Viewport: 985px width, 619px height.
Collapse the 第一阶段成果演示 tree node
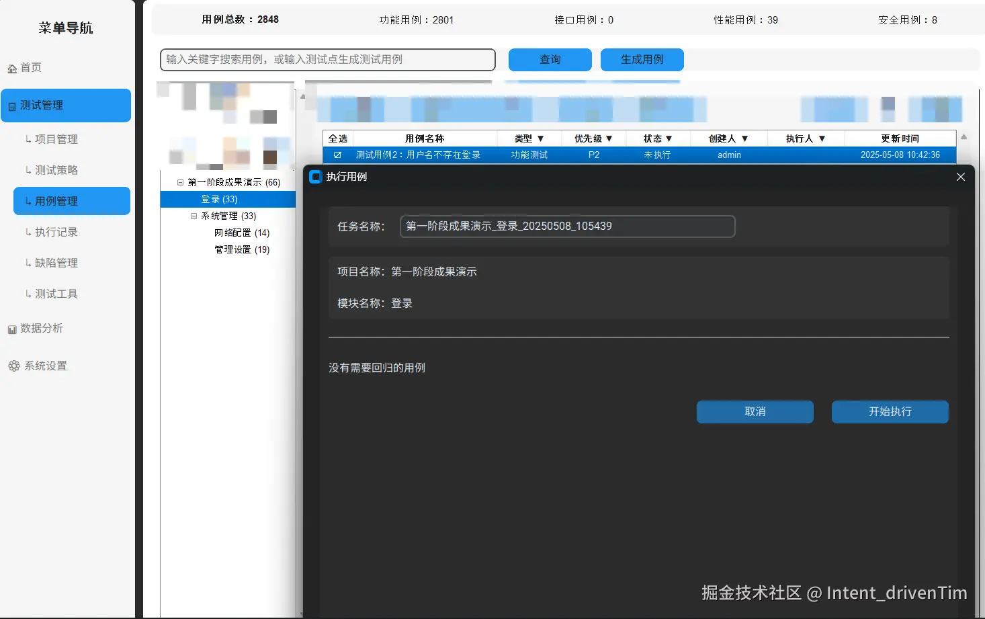[x=180, y=182]
